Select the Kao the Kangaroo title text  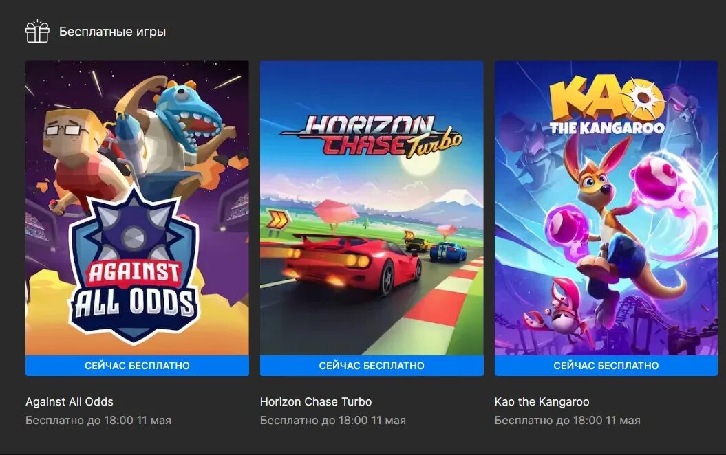point(542,401)
